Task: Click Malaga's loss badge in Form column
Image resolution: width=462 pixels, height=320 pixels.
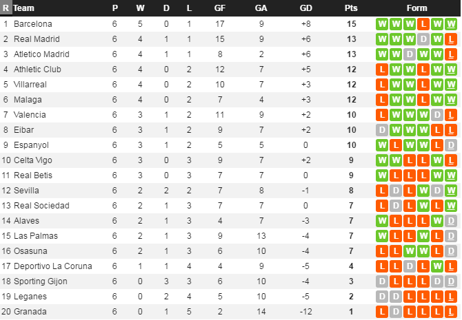Action: 382,100
